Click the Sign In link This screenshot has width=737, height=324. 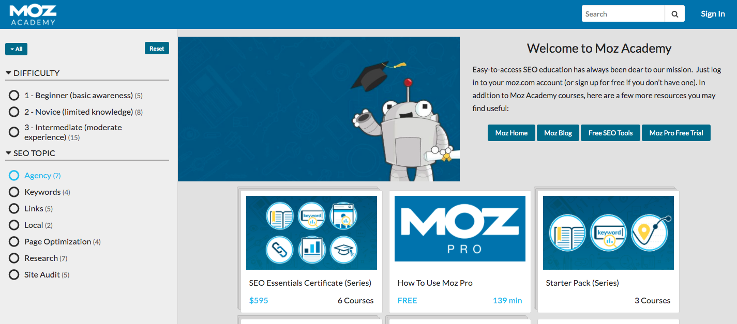(713, 13)
